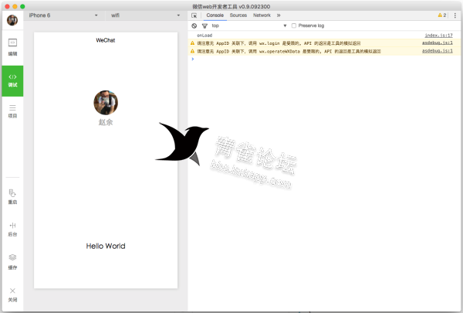Click the 后台 (Background) sidebar icon
463x313 pixels.
coord(12,230)
